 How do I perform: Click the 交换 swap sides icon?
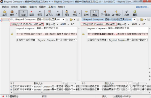[127, 13]
